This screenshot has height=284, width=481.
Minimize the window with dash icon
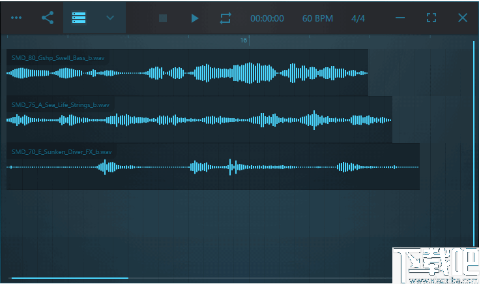coord(400,18)
